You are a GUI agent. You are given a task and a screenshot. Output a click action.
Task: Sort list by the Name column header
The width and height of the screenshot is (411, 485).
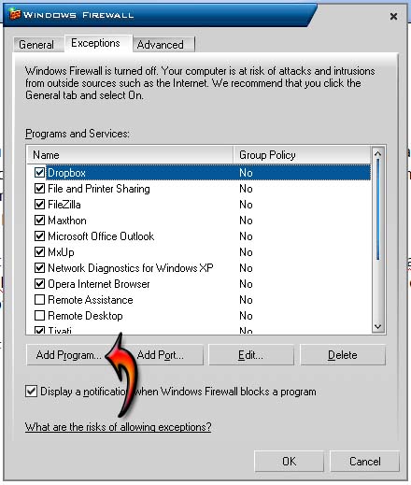click(x=131, y=155)
